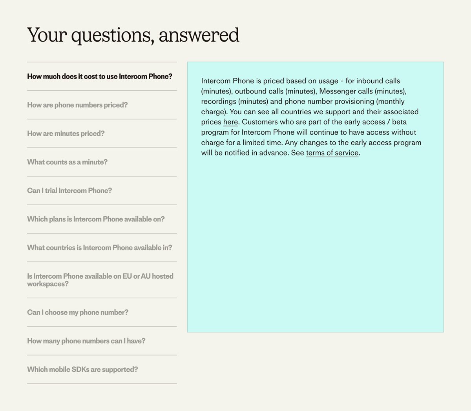Open the question about phone number limits
471x411 pixels.
[x=86, y=341]
